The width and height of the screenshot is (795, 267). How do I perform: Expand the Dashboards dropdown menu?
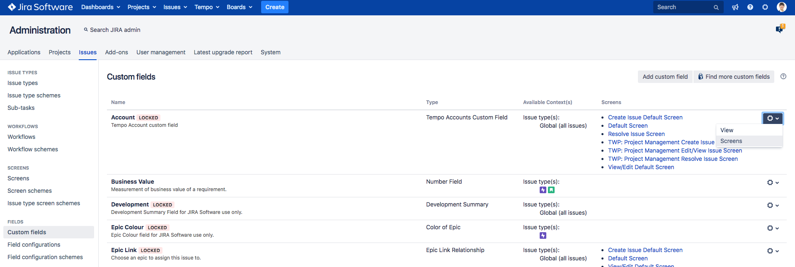pos(100,7)
